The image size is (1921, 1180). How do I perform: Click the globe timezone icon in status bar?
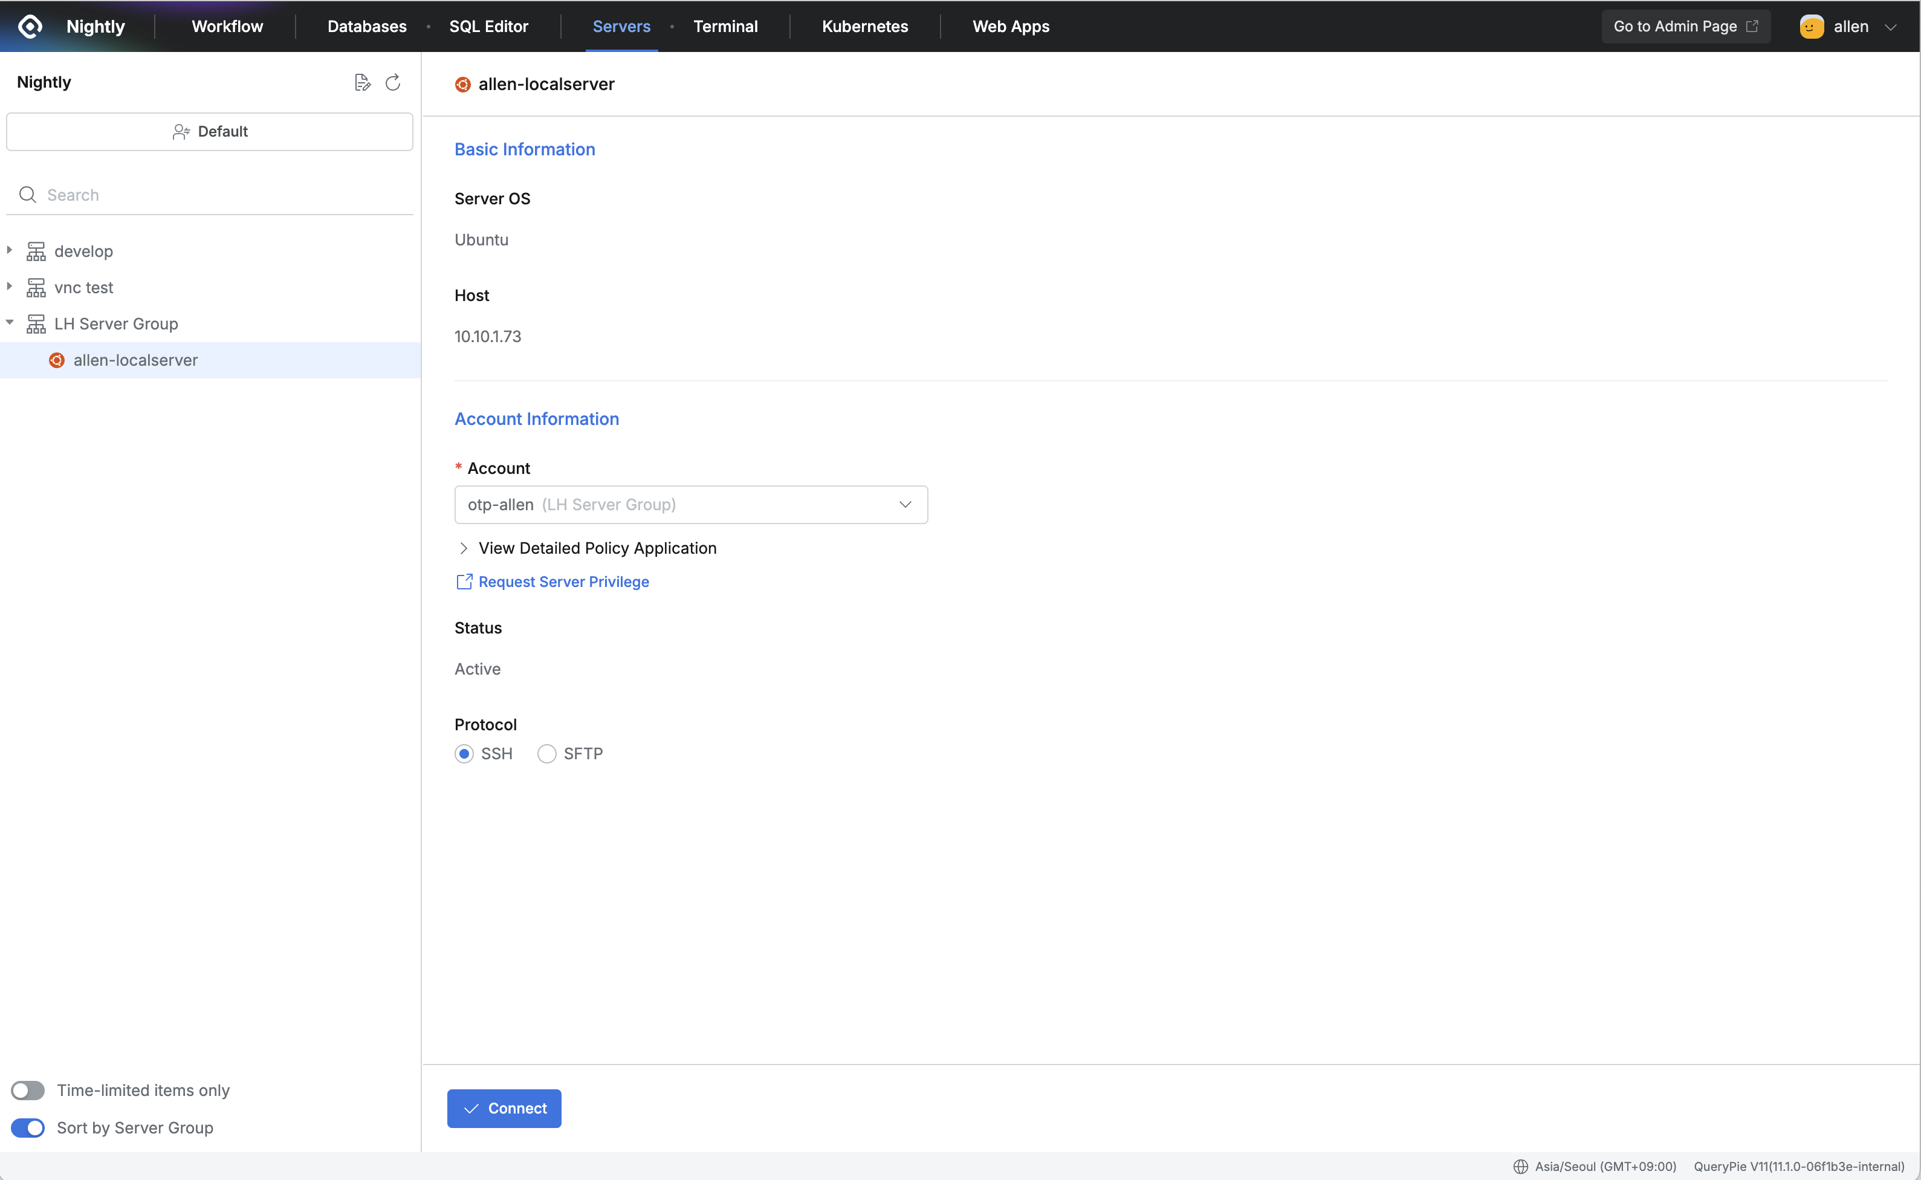click(x=1520, y=1166)
